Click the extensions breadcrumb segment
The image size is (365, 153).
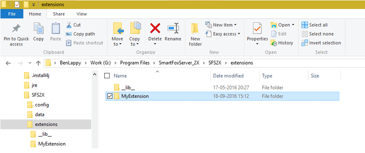point(242,63)
